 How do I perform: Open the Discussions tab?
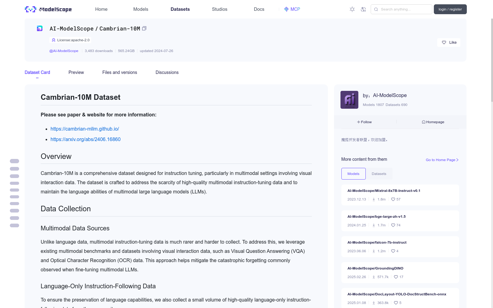point(167,72)
